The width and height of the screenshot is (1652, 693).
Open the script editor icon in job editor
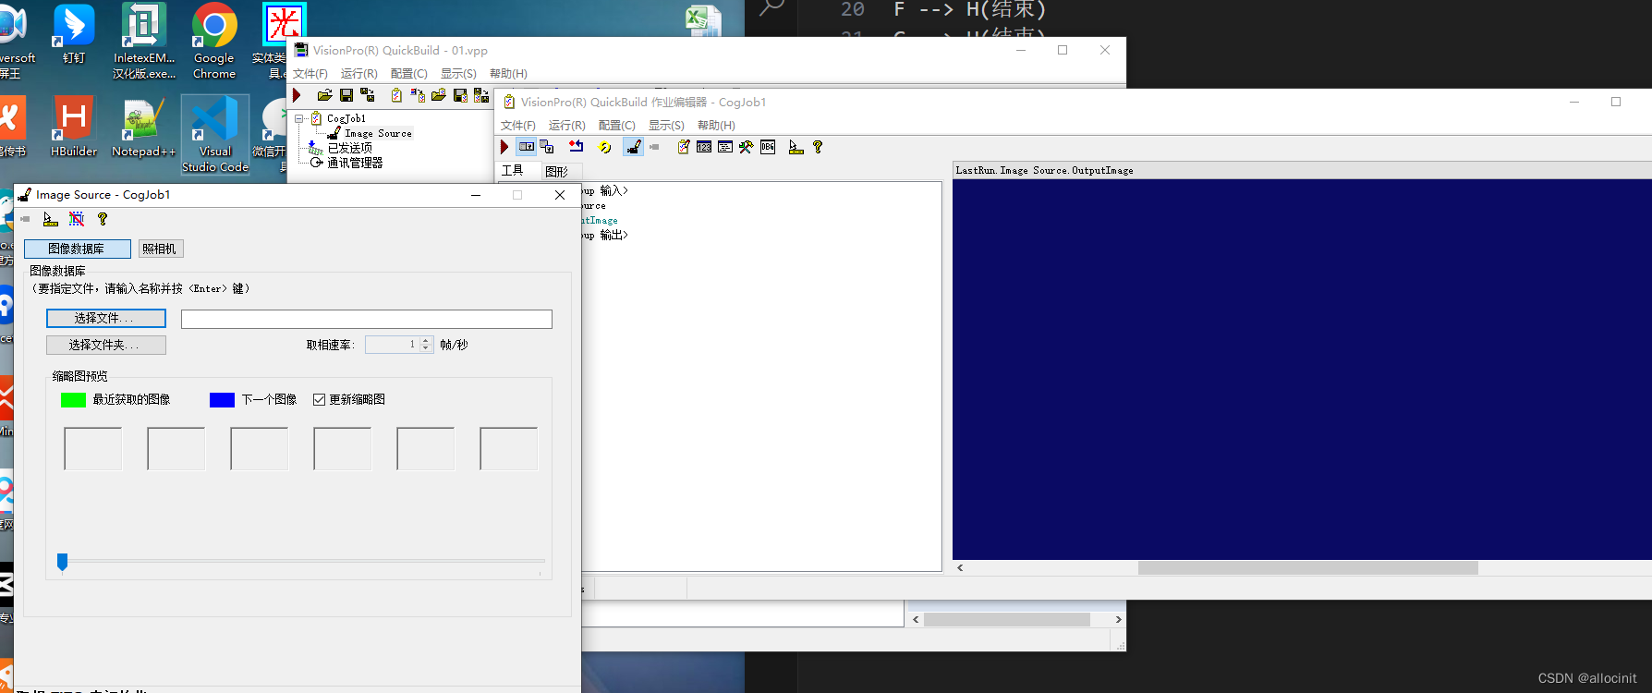[x=725, y=147]
